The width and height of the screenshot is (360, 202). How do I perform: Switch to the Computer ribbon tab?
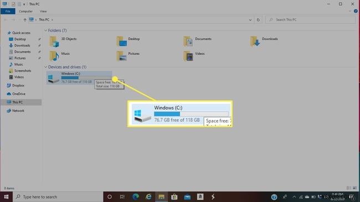[25, 11]
